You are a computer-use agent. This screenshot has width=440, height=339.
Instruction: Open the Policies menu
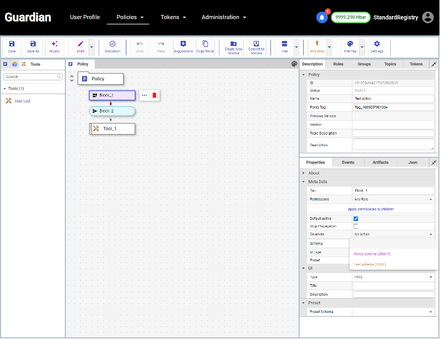tap(130, 17)
